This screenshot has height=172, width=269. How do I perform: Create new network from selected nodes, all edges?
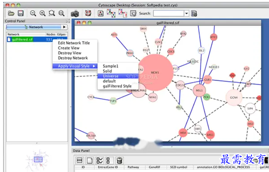[x=111, y=13]
